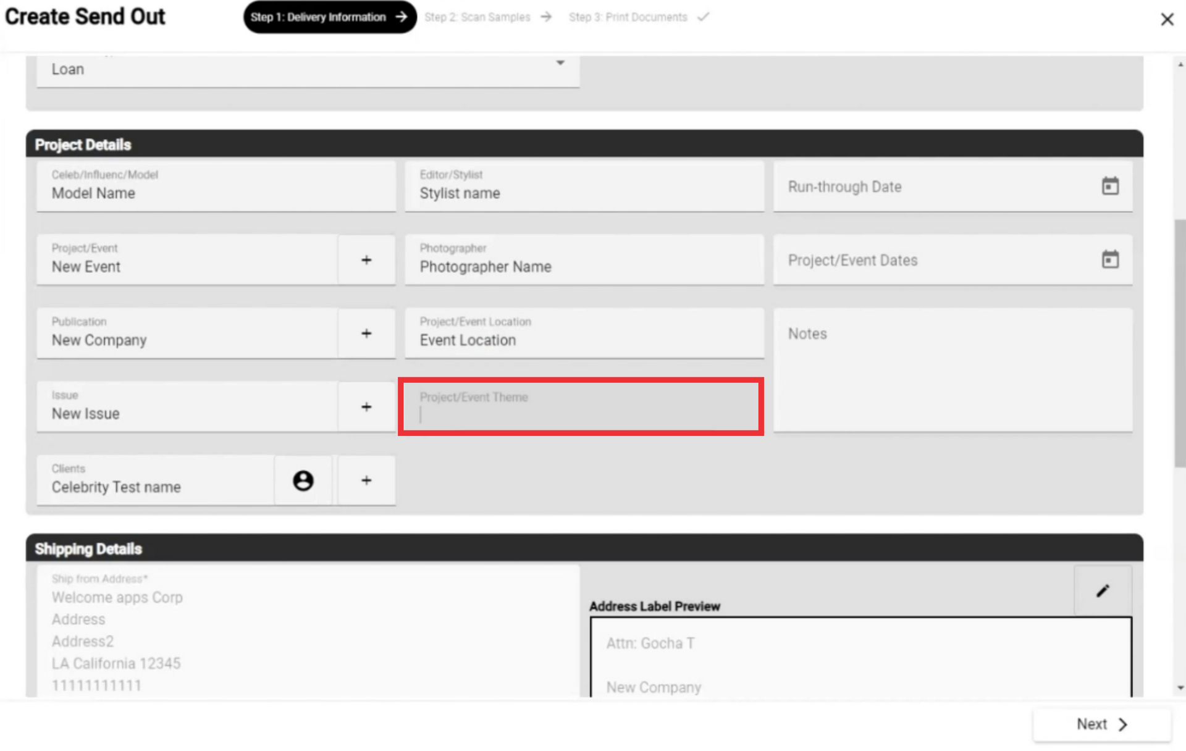Focus the Project/Event Location field
Viewport: 1186px width, 751px height.
point(584,334)
